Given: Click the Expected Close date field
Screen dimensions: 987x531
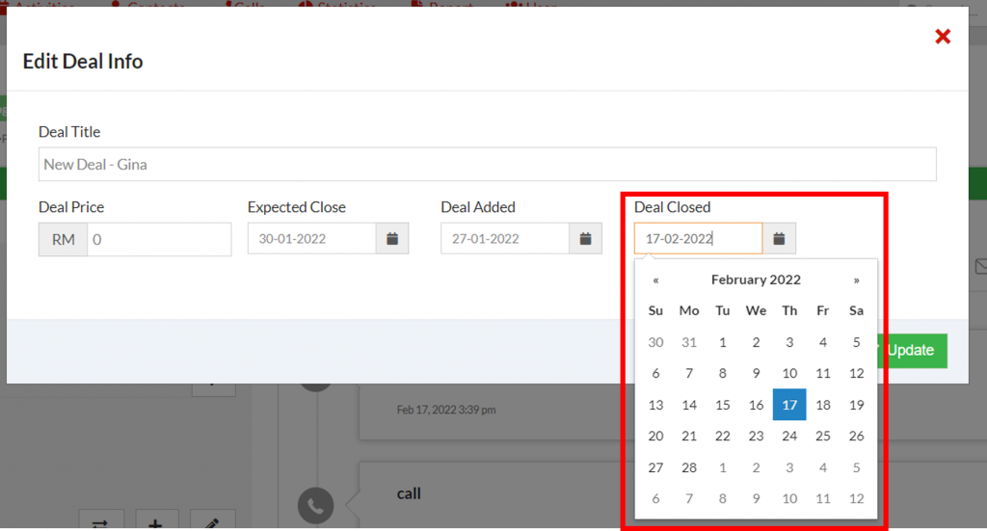Looking at the screenshot, I should [311, 238].
